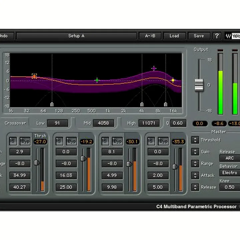The image size is (240, 240).
Task: Bypass band four with threshold -35.3
Action: [163, 141]
